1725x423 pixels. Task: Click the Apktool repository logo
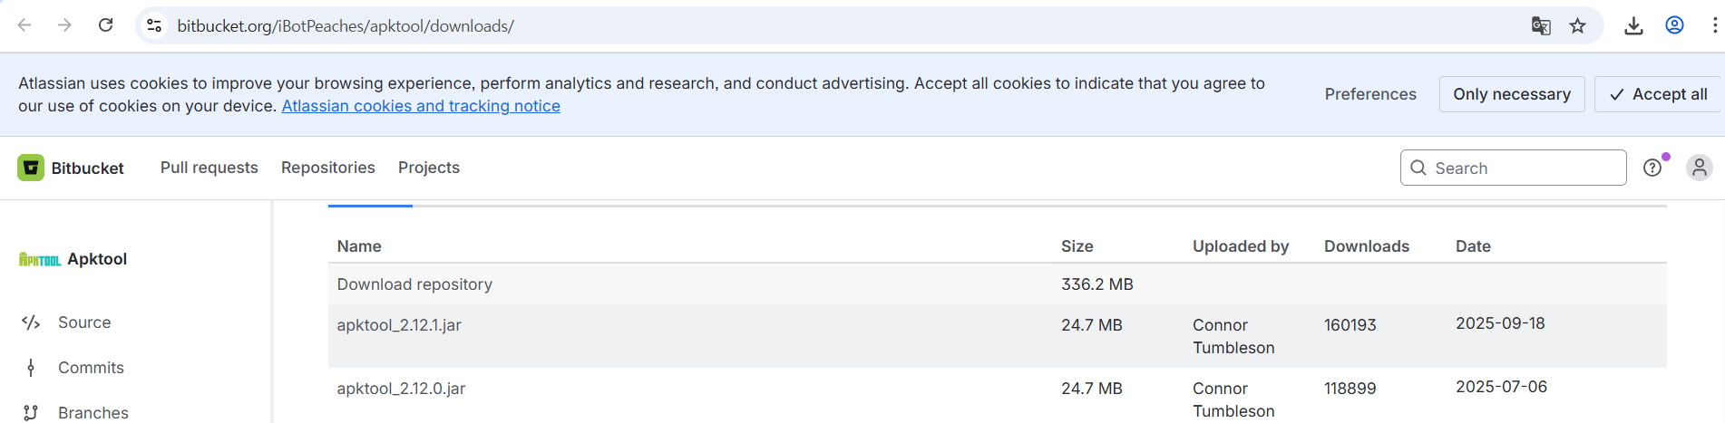click(40, 260)
